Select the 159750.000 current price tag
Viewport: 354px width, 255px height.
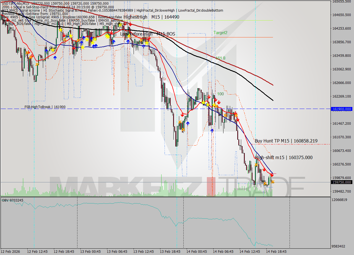342,182
